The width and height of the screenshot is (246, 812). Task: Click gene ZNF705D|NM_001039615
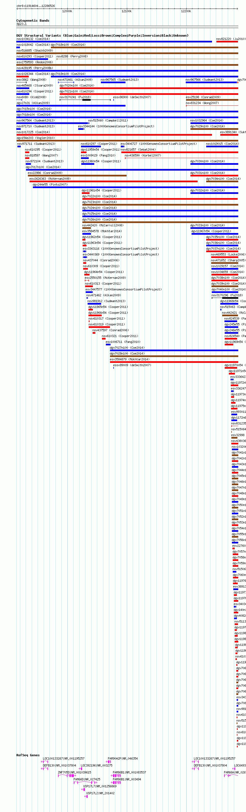tap(74, 772)
